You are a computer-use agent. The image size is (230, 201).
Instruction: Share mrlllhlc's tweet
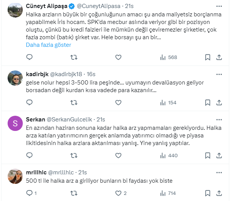point(219,193)
